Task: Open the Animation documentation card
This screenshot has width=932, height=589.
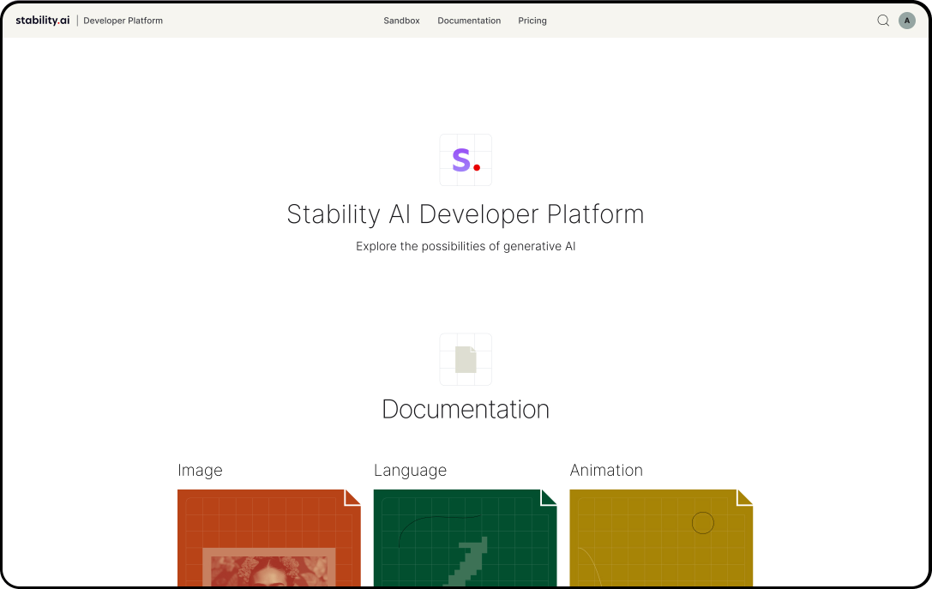Action: [661, 538]
